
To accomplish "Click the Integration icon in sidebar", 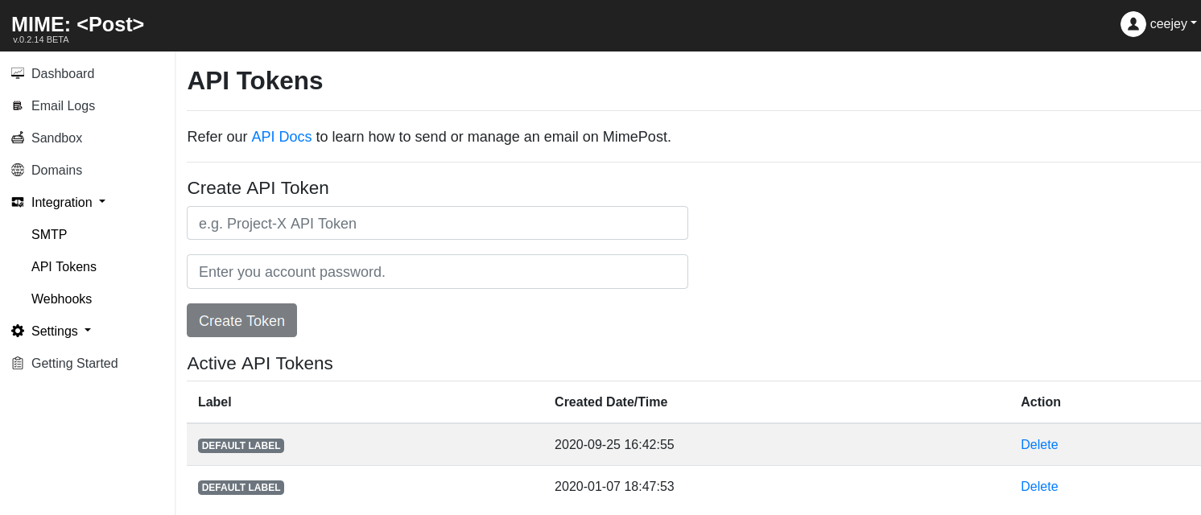I will [x=18, y=202].
